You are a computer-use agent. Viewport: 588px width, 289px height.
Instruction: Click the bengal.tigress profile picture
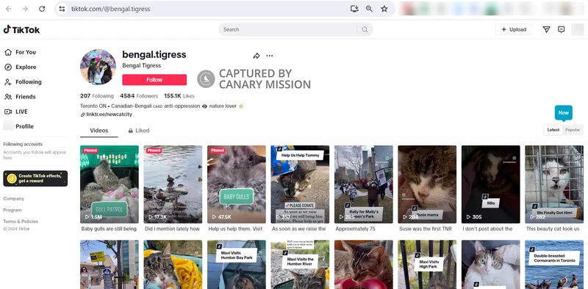pos(98,67)
